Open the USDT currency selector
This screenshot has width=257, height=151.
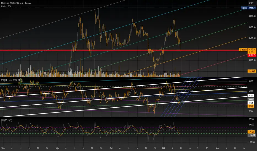pyautogui.click(x=251, y=3)
